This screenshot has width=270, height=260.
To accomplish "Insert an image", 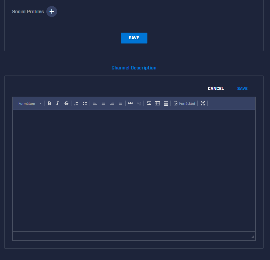I will (x=149, y=103).
